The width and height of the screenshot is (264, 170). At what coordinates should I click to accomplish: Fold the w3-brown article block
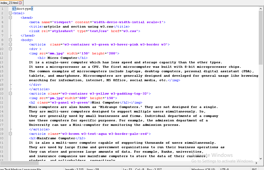click(x=10, y=134)
